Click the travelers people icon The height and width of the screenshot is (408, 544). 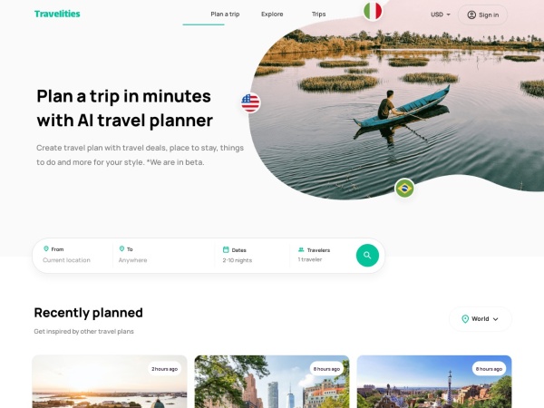point(301,249)
